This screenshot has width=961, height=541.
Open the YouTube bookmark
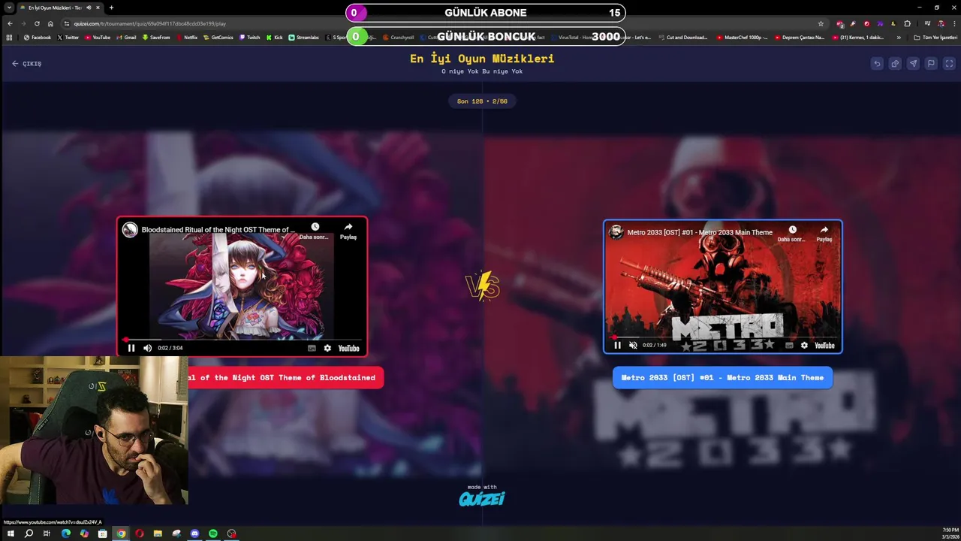[x=98, y=37]
